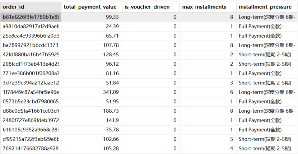Select Long-term pressure cell in 107.78 row
298x154 pixels.
coord(267,45)
